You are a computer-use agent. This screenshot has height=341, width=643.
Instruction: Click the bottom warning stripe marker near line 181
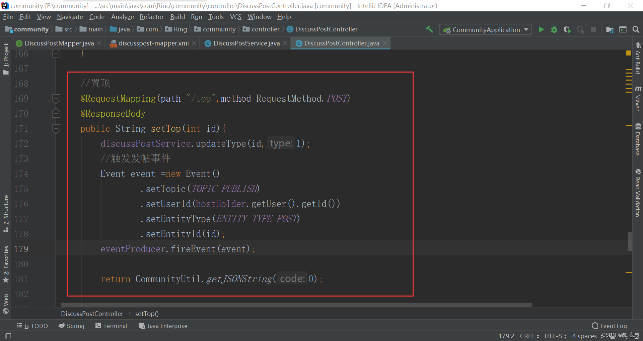pyautogui.click(x=629, y=273)
